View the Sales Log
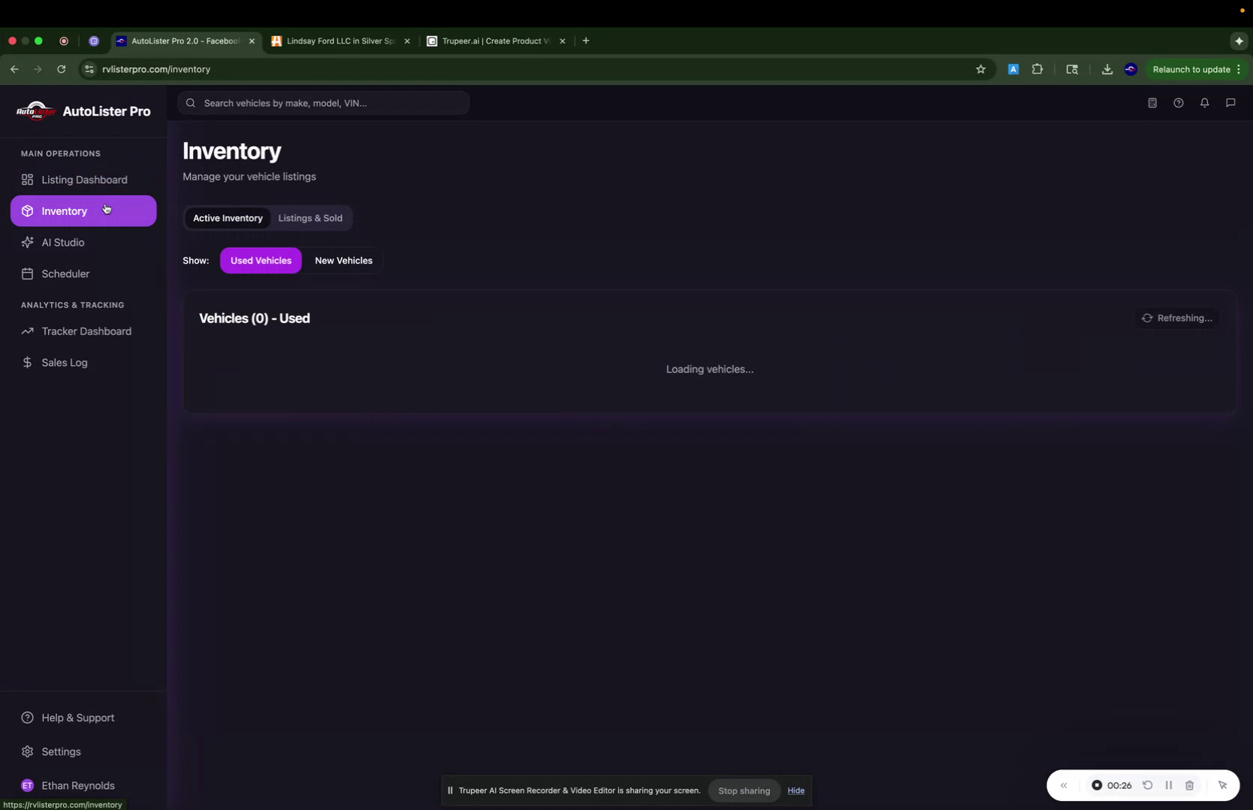This screenshot has width=1253, height=810. pos(64,362)
